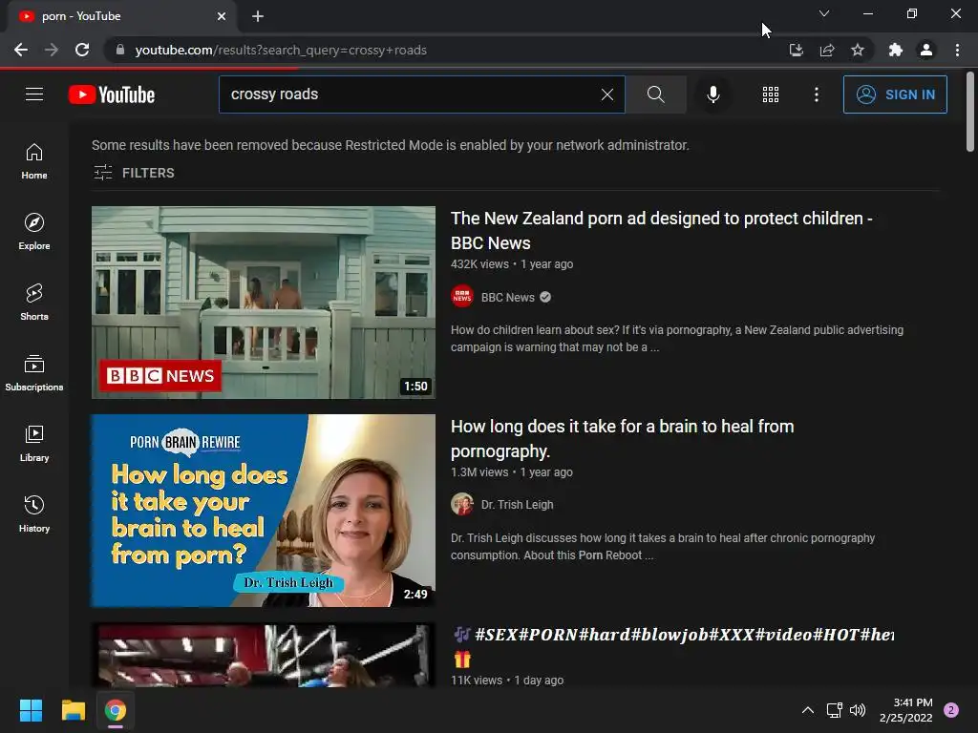Open the volume control in the tray

pyautogui.click(x=859, y=710)
